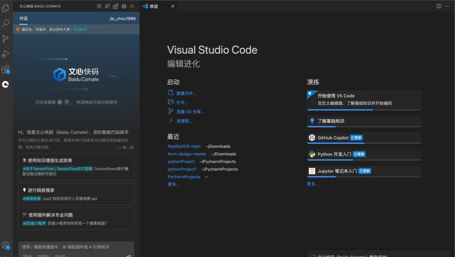Click the Jupyter walkthrough logo icon

[312, 171]
